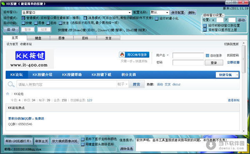Enable 鼠标下显示坐标和颜色 checkbox

(x=82, y=139)
